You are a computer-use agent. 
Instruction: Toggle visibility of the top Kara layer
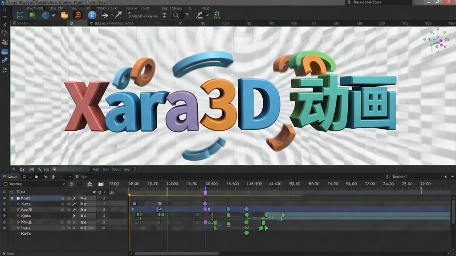pyautogui.click(x=4, y=198)
